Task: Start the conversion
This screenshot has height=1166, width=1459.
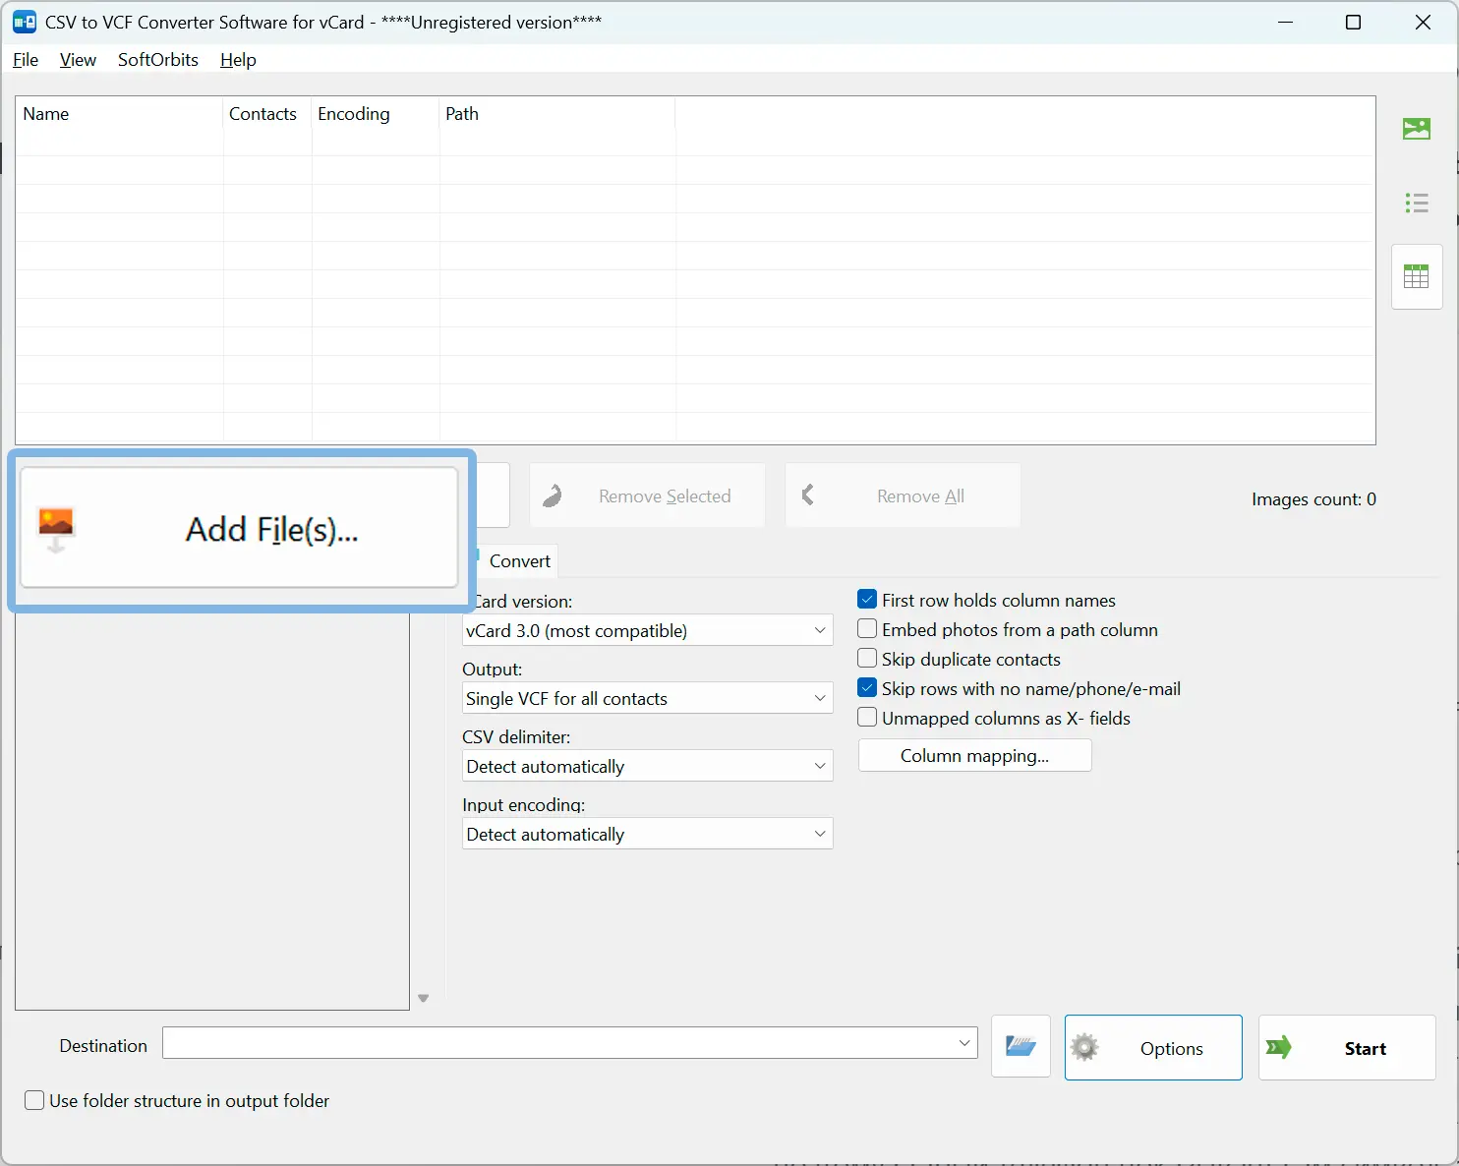Action: pos(1347,1048)
